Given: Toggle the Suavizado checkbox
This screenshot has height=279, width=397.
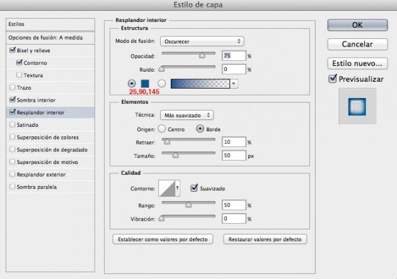Looking at the screenshot, I should coord(194,188).
